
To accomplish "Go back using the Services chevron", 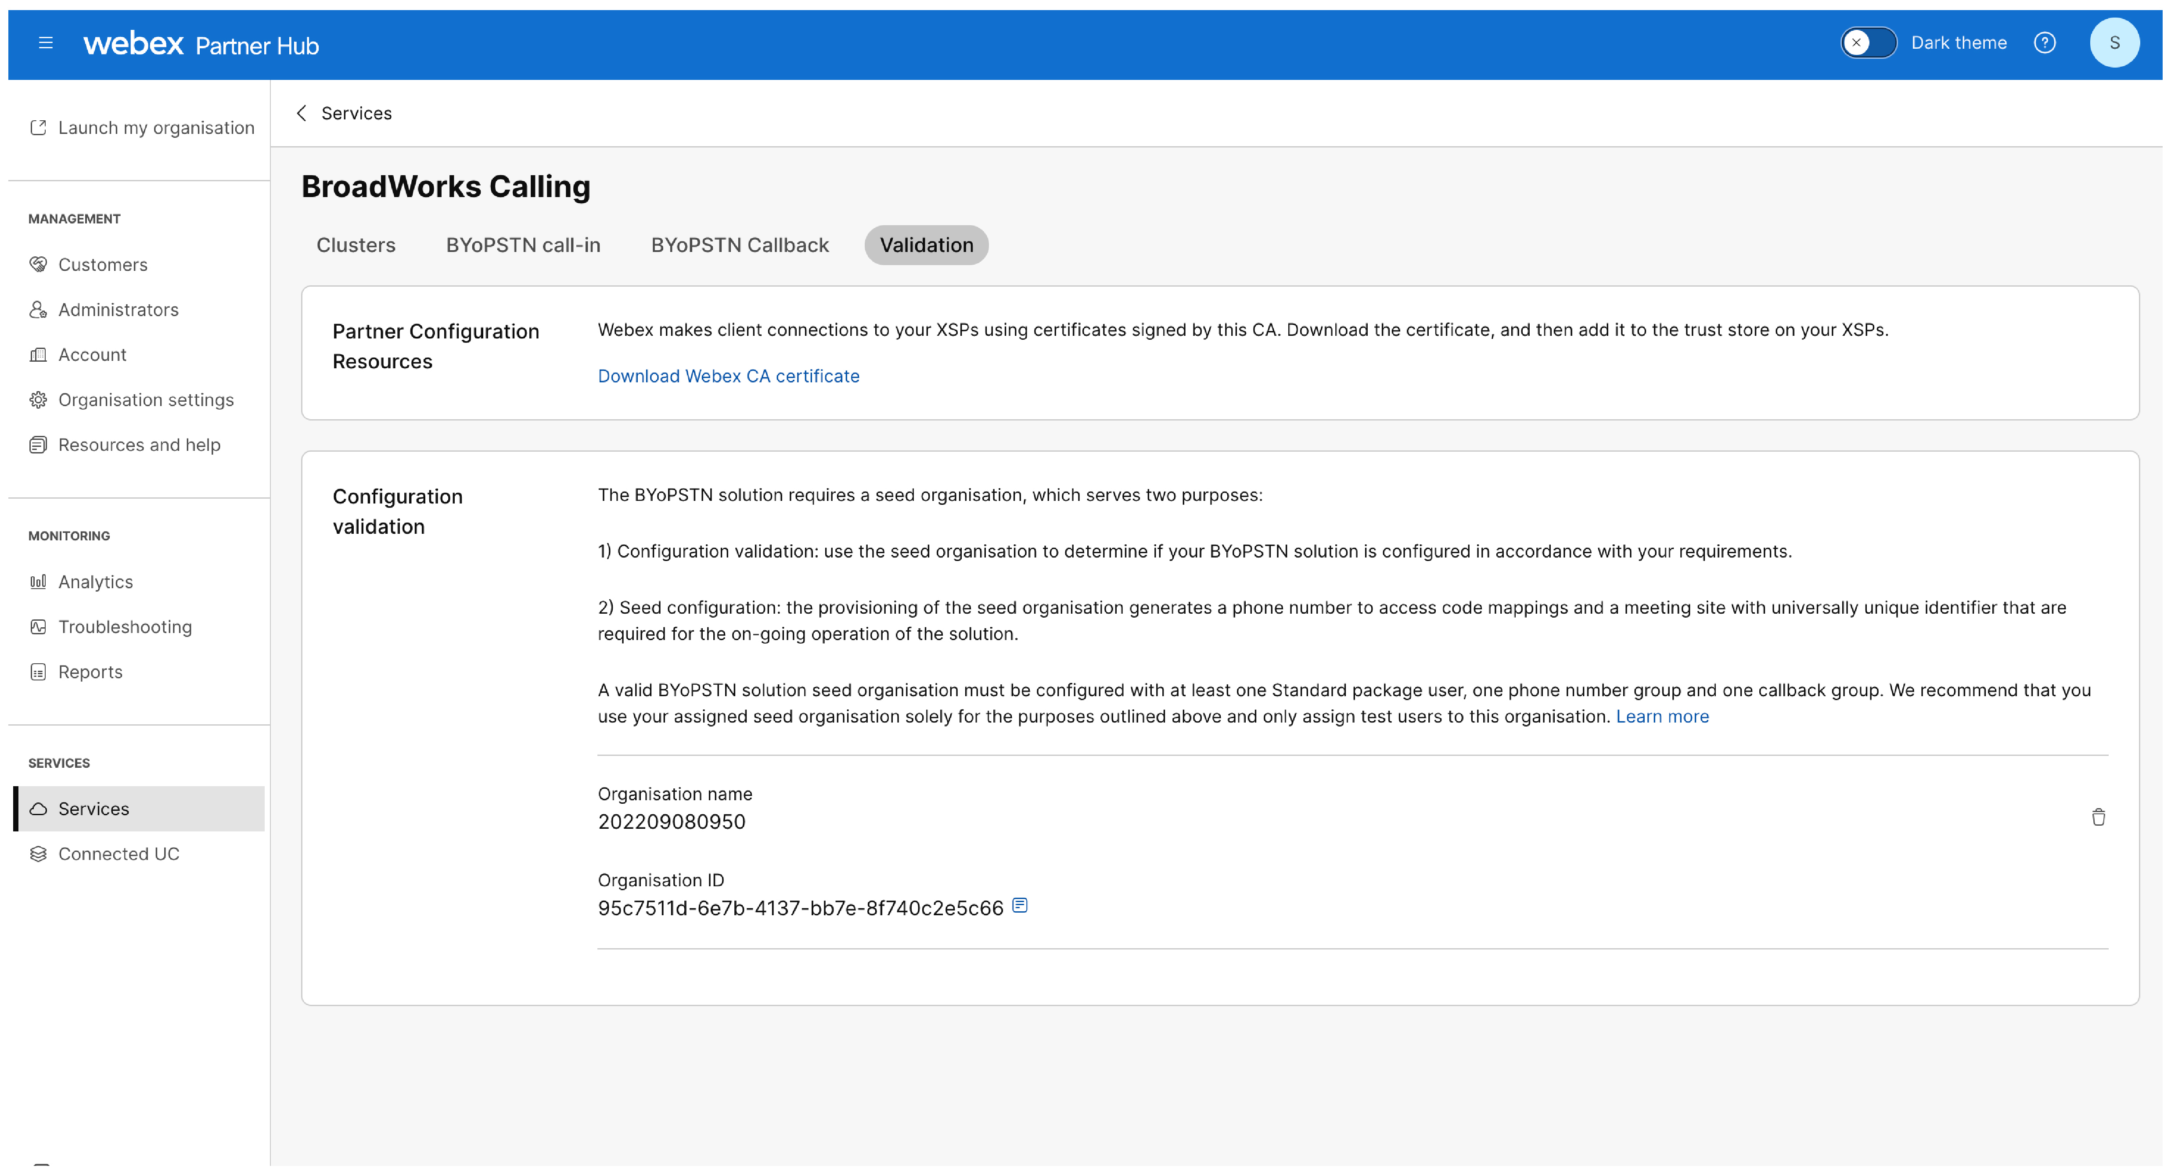I will (x=302, y=113).
